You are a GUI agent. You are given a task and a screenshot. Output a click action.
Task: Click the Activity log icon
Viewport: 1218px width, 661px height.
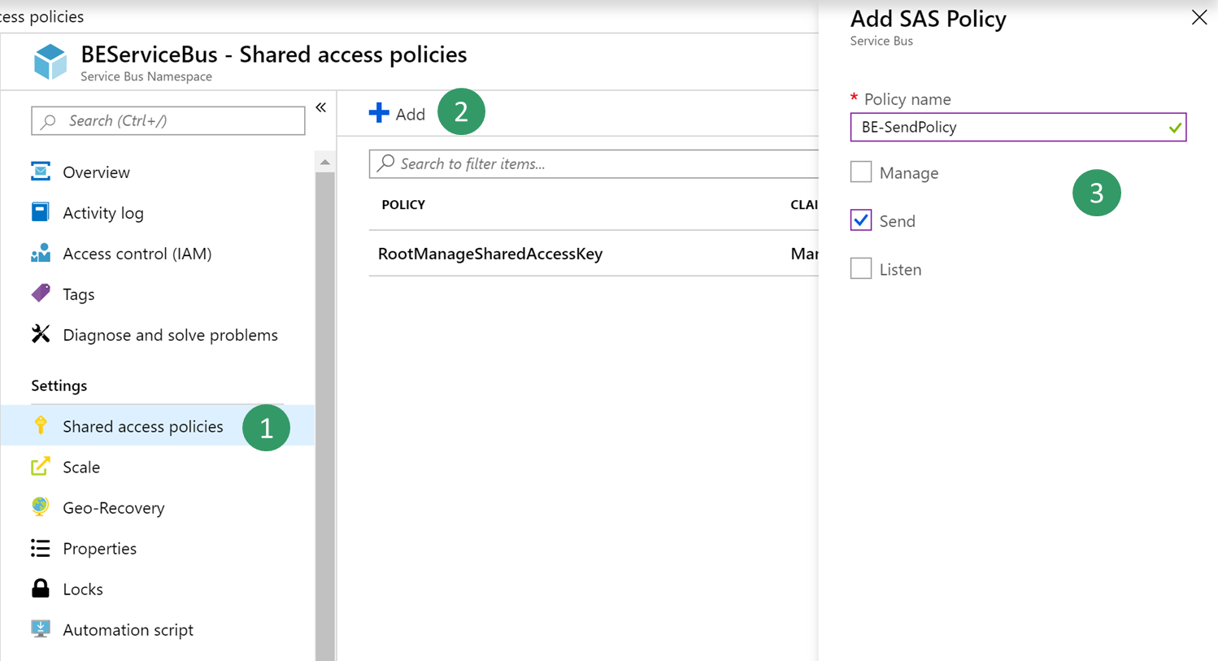click(x=41, y=212)
